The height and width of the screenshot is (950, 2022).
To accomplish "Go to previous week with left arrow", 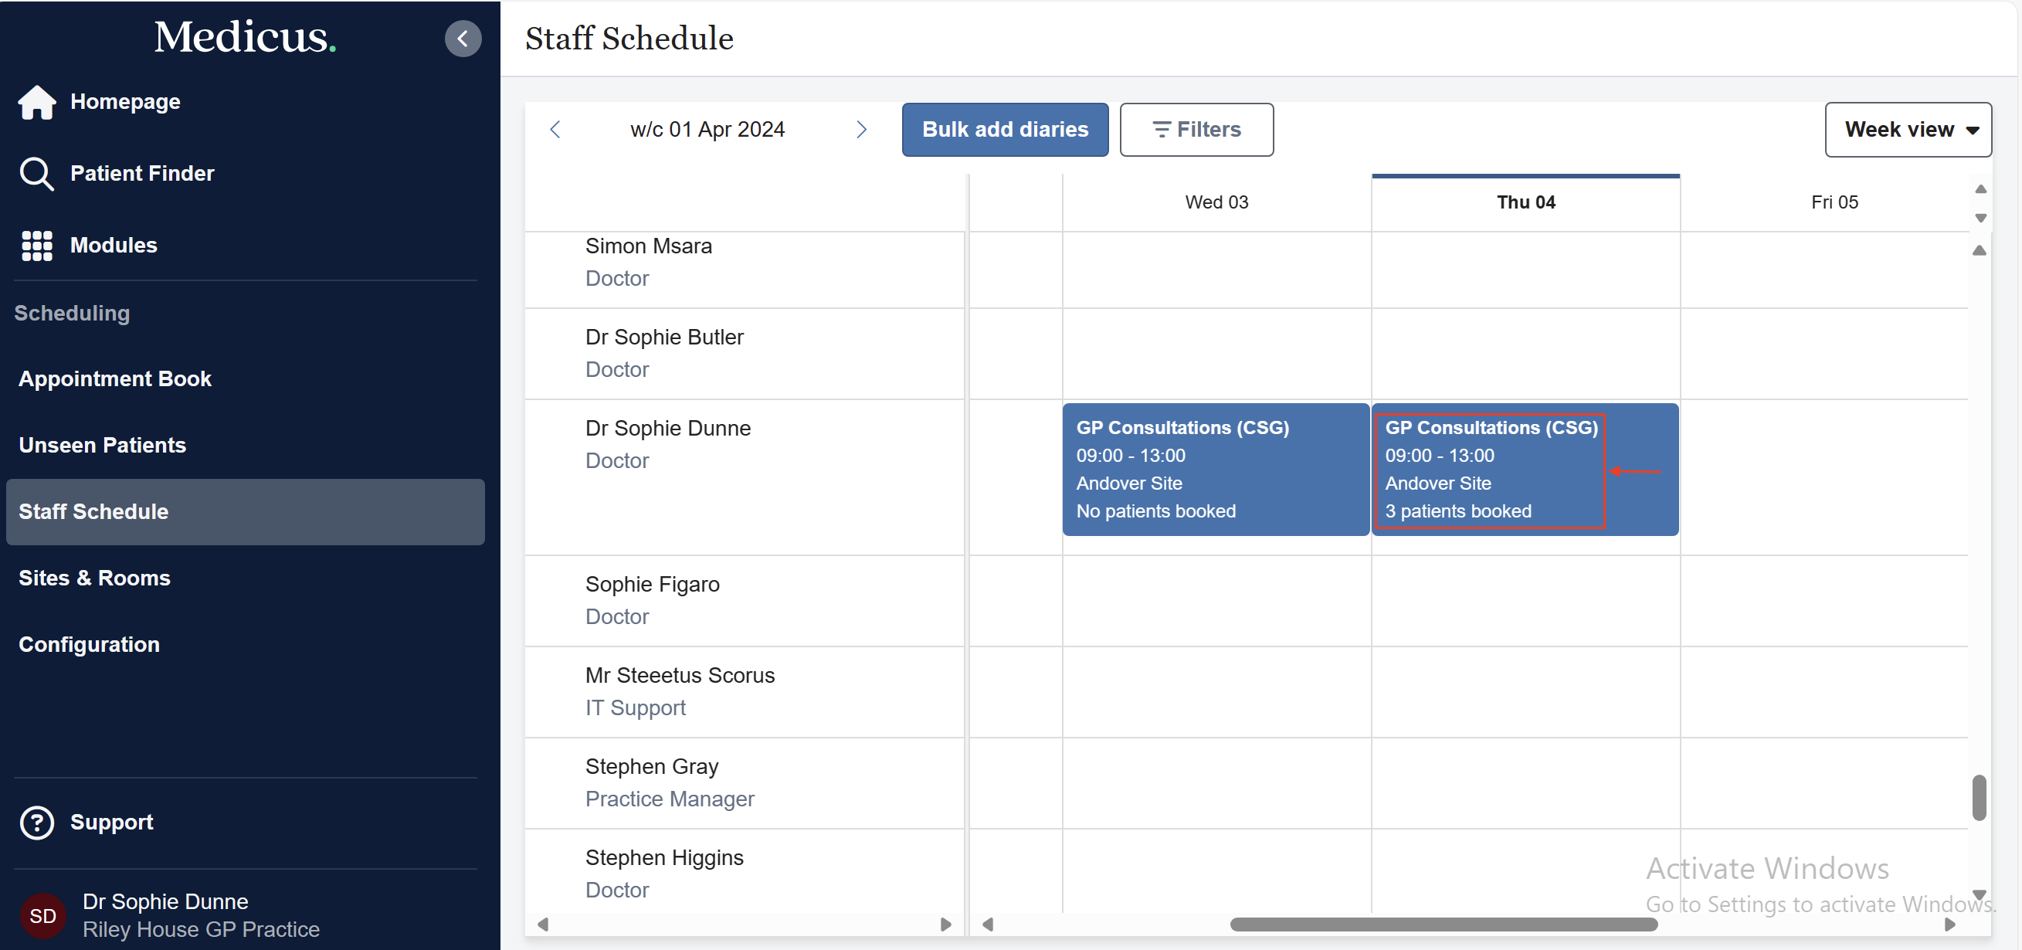I will 555,130.
